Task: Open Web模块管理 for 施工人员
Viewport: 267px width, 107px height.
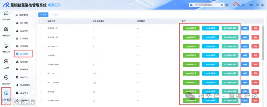Action: tap(191, 73)
